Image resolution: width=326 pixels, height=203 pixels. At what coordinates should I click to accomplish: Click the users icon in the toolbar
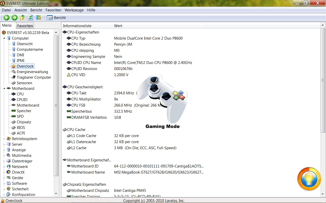(38, 18)
